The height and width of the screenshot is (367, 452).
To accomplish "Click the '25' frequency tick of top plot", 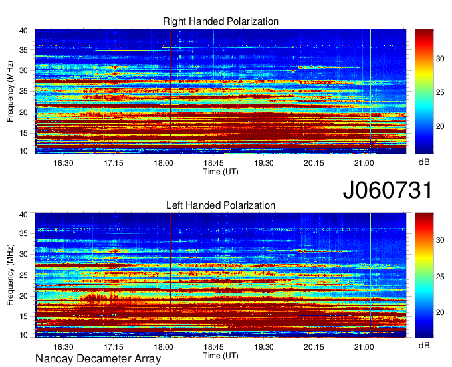I will [x=23, y=91].
